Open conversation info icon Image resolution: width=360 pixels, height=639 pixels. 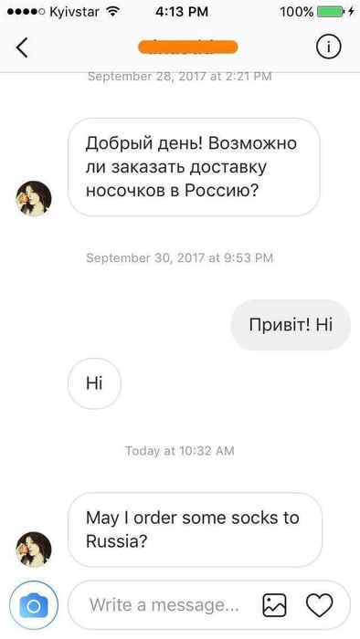(328, 47)
